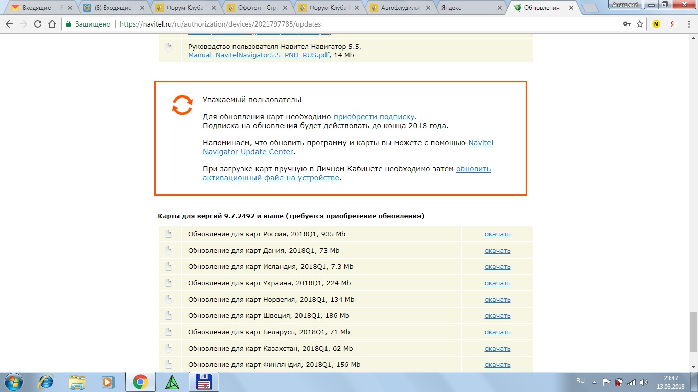Open the Chrome three-dots menu
Image resolution: width=698 pixels, height=392 pixels.
coord(688,24)
